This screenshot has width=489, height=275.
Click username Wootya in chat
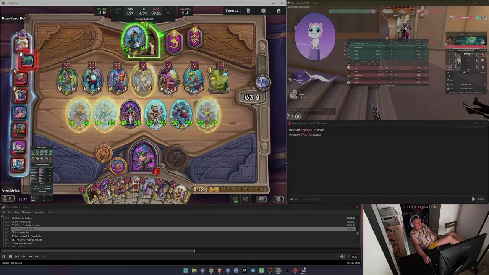click(x=306, y=135)
